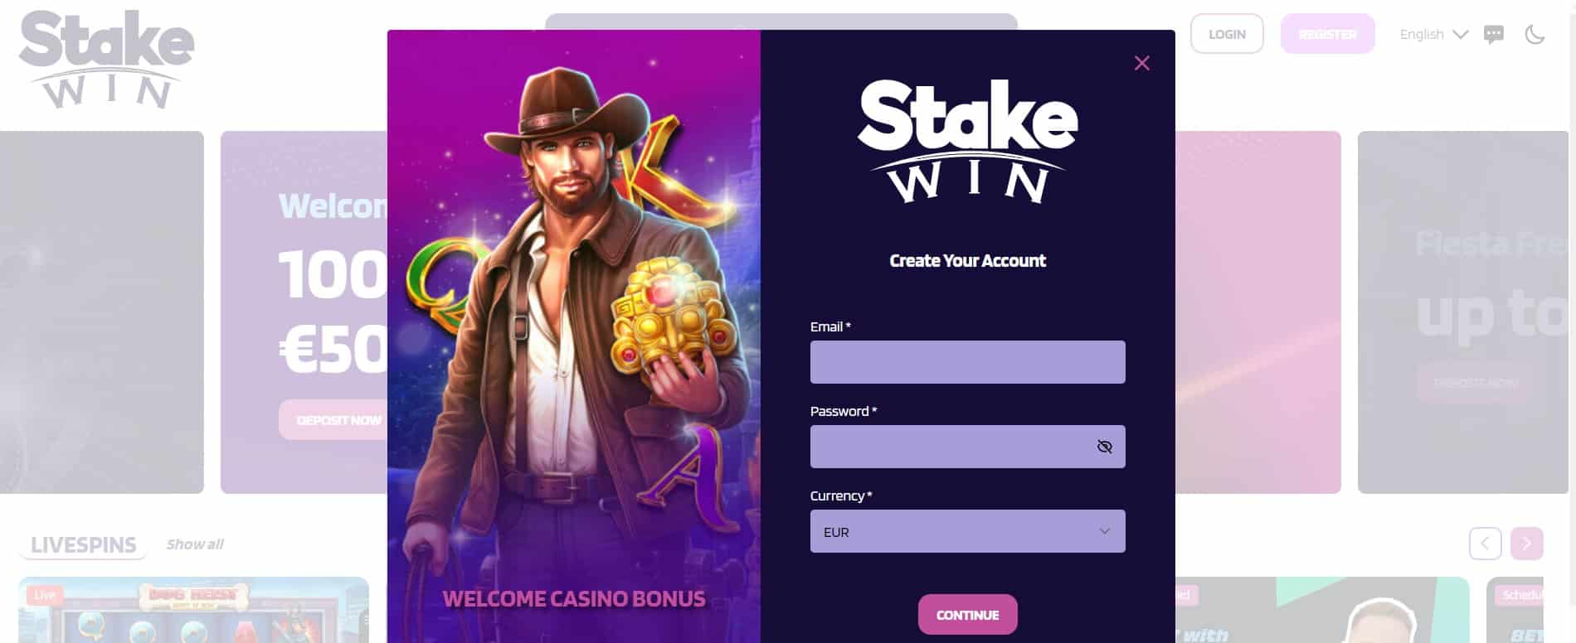Go to next carousel slide arrow
This screenshot has width=1576, height=643.
pos(1526,544)
